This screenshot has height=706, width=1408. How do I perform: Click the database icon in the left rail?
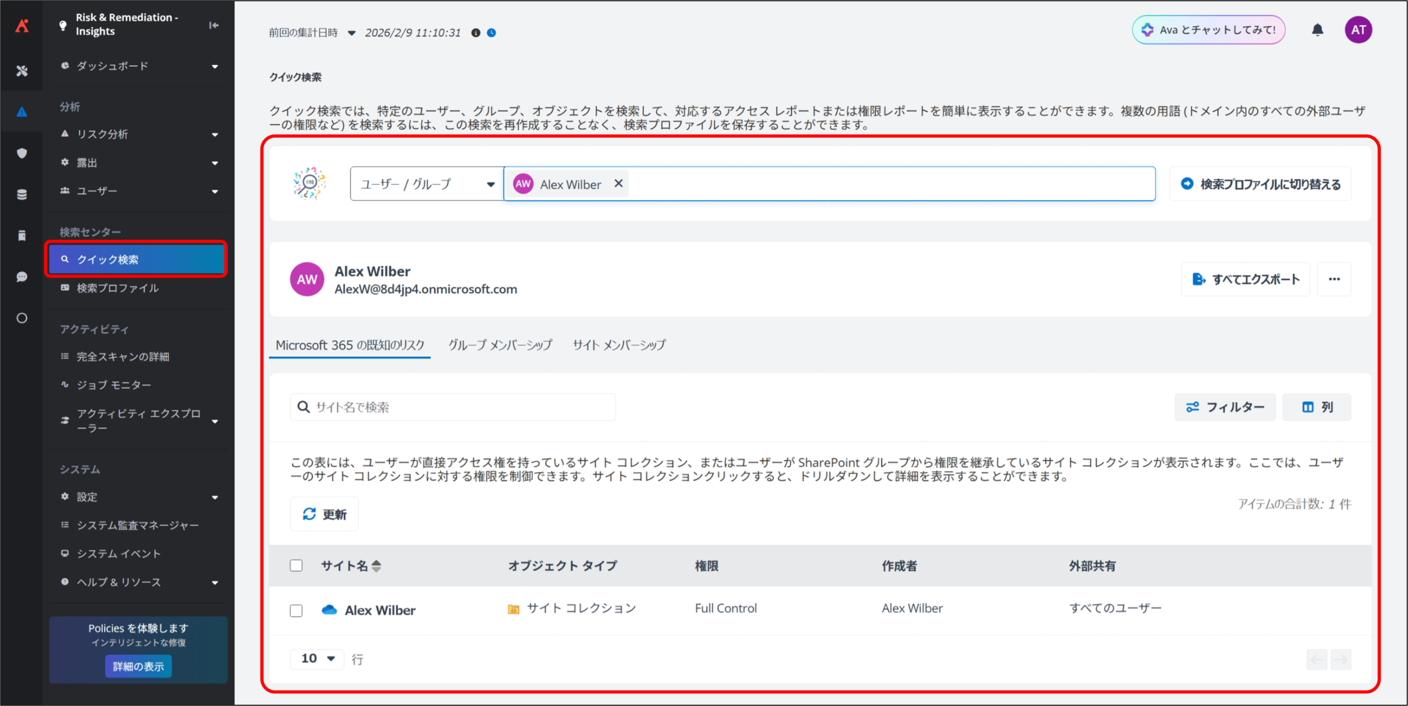pyautogui.click(x=22, y=195)
